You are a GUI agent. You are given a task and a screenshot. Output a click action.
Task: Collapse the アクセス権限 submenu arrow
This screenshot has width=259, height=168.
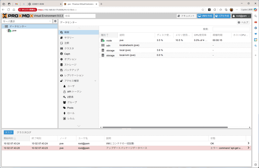[95, 81]
